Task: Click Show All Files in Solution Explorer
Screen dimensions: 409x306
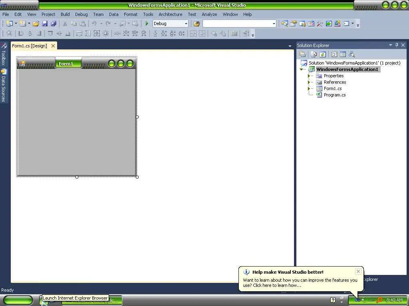Action: [314, 54]
